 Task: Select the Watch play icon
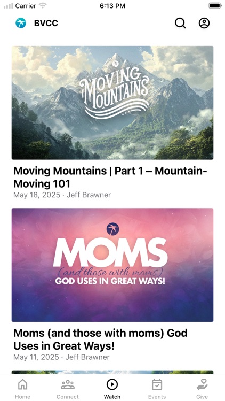(112, 384)
